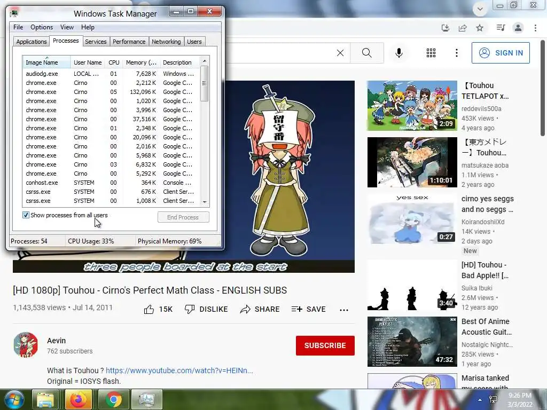Screen dimensions: 547x410
Task: Click the SHARE arrow under the video
Action: pos(245,309)
